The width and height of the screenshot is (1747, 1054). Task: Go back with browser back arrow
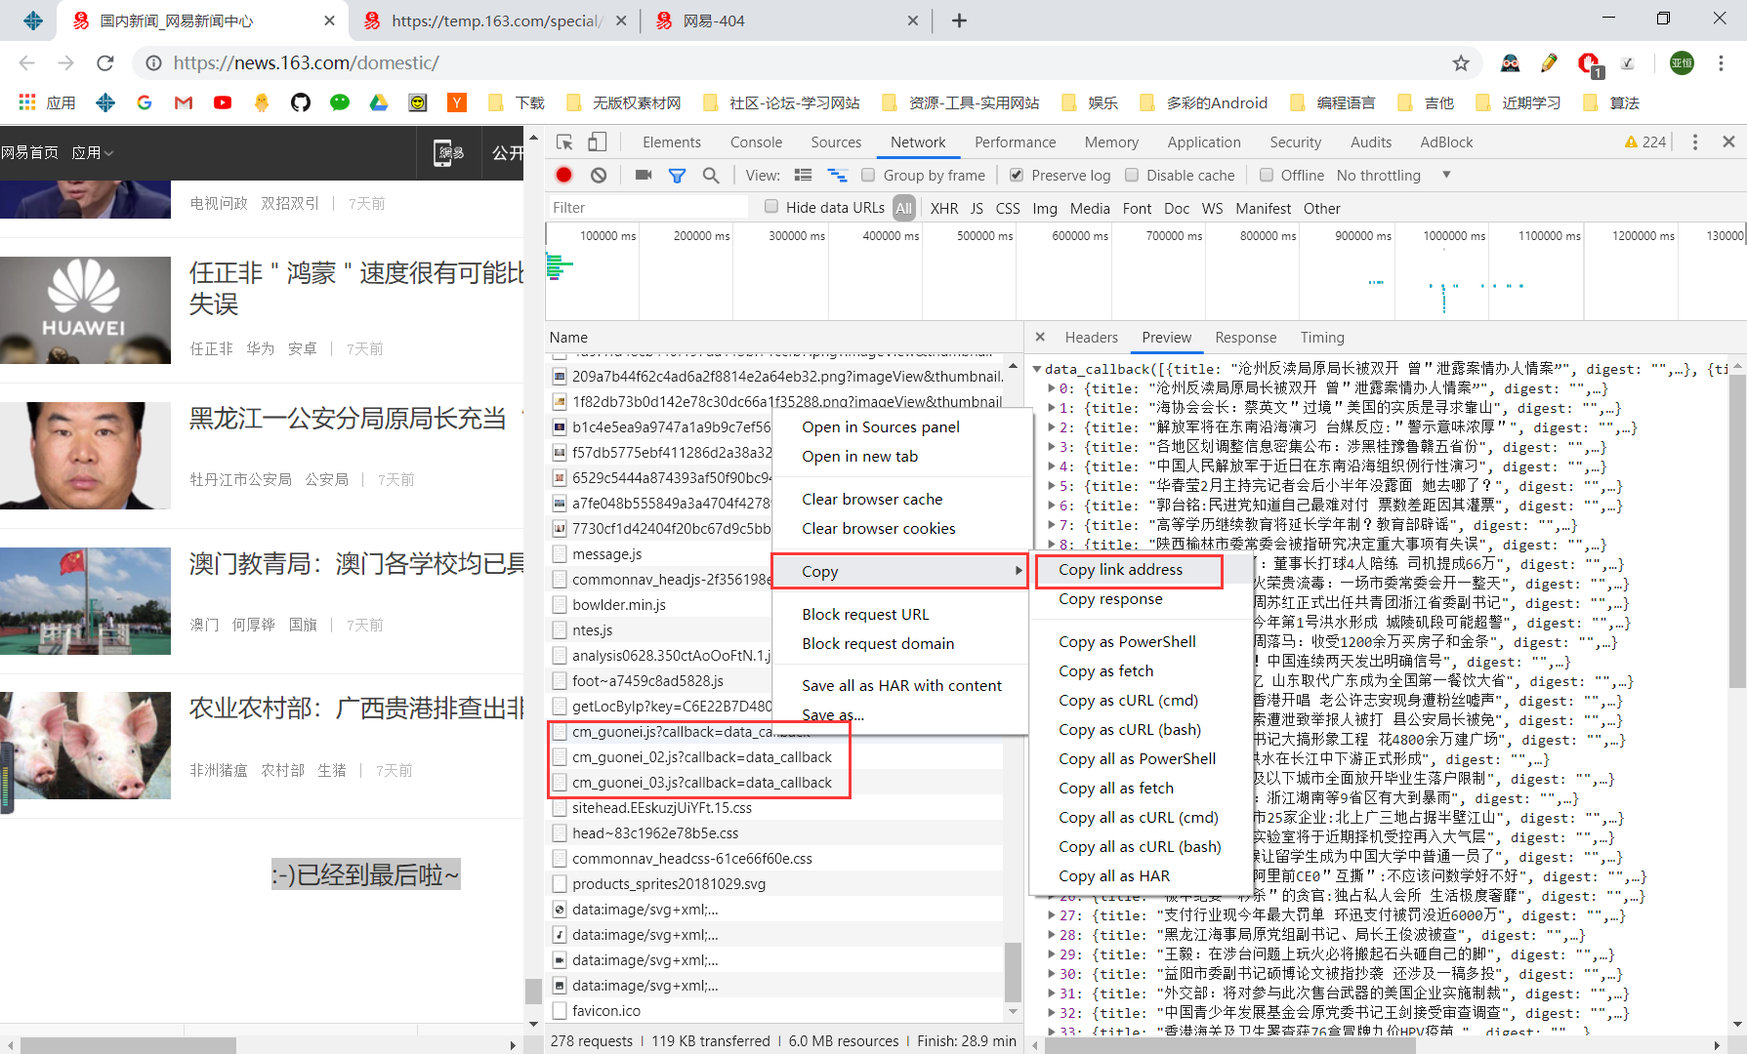[x=26, y=62]
